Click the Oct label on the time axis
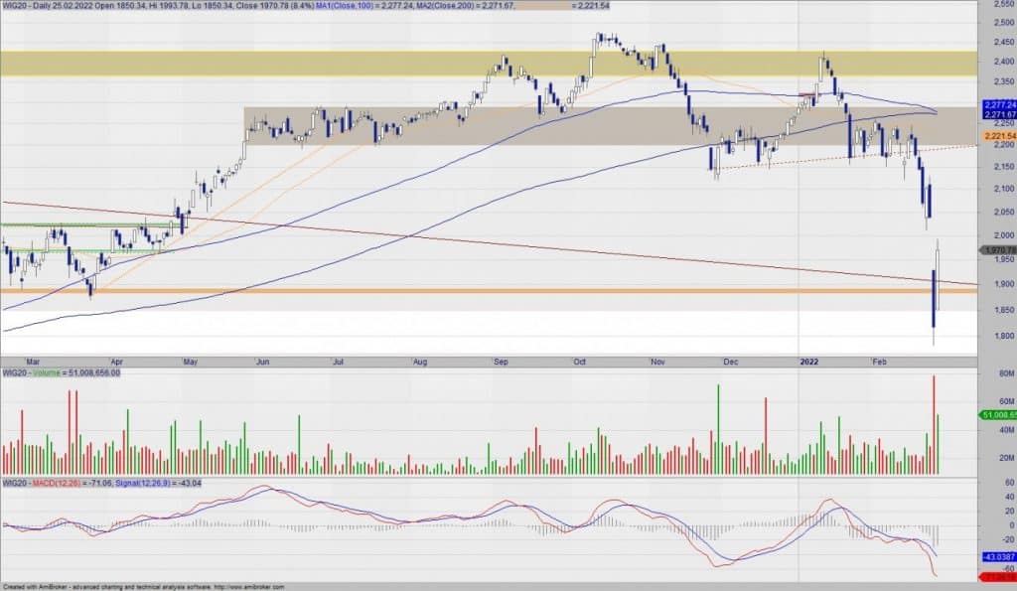Image resolution: width=1017 pixels, height=591 pixels. click(581, 364)
